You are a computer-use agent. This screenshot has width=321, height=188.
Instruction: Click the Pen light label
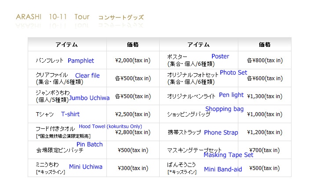coord(231,95)
